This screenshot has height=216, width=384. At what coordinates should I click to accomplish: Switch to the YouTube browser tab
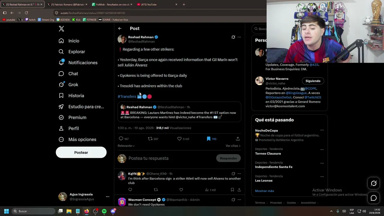tap(157, 4)
